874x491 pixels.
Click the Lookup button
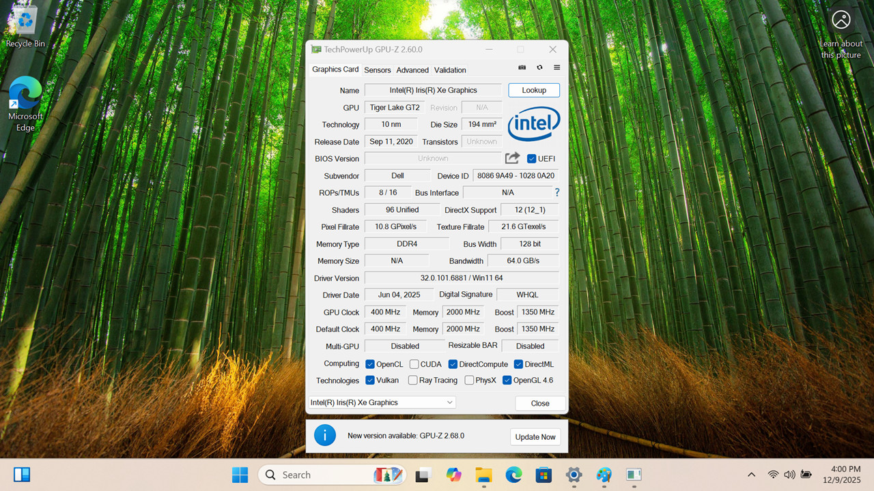[x=534, y=90]
